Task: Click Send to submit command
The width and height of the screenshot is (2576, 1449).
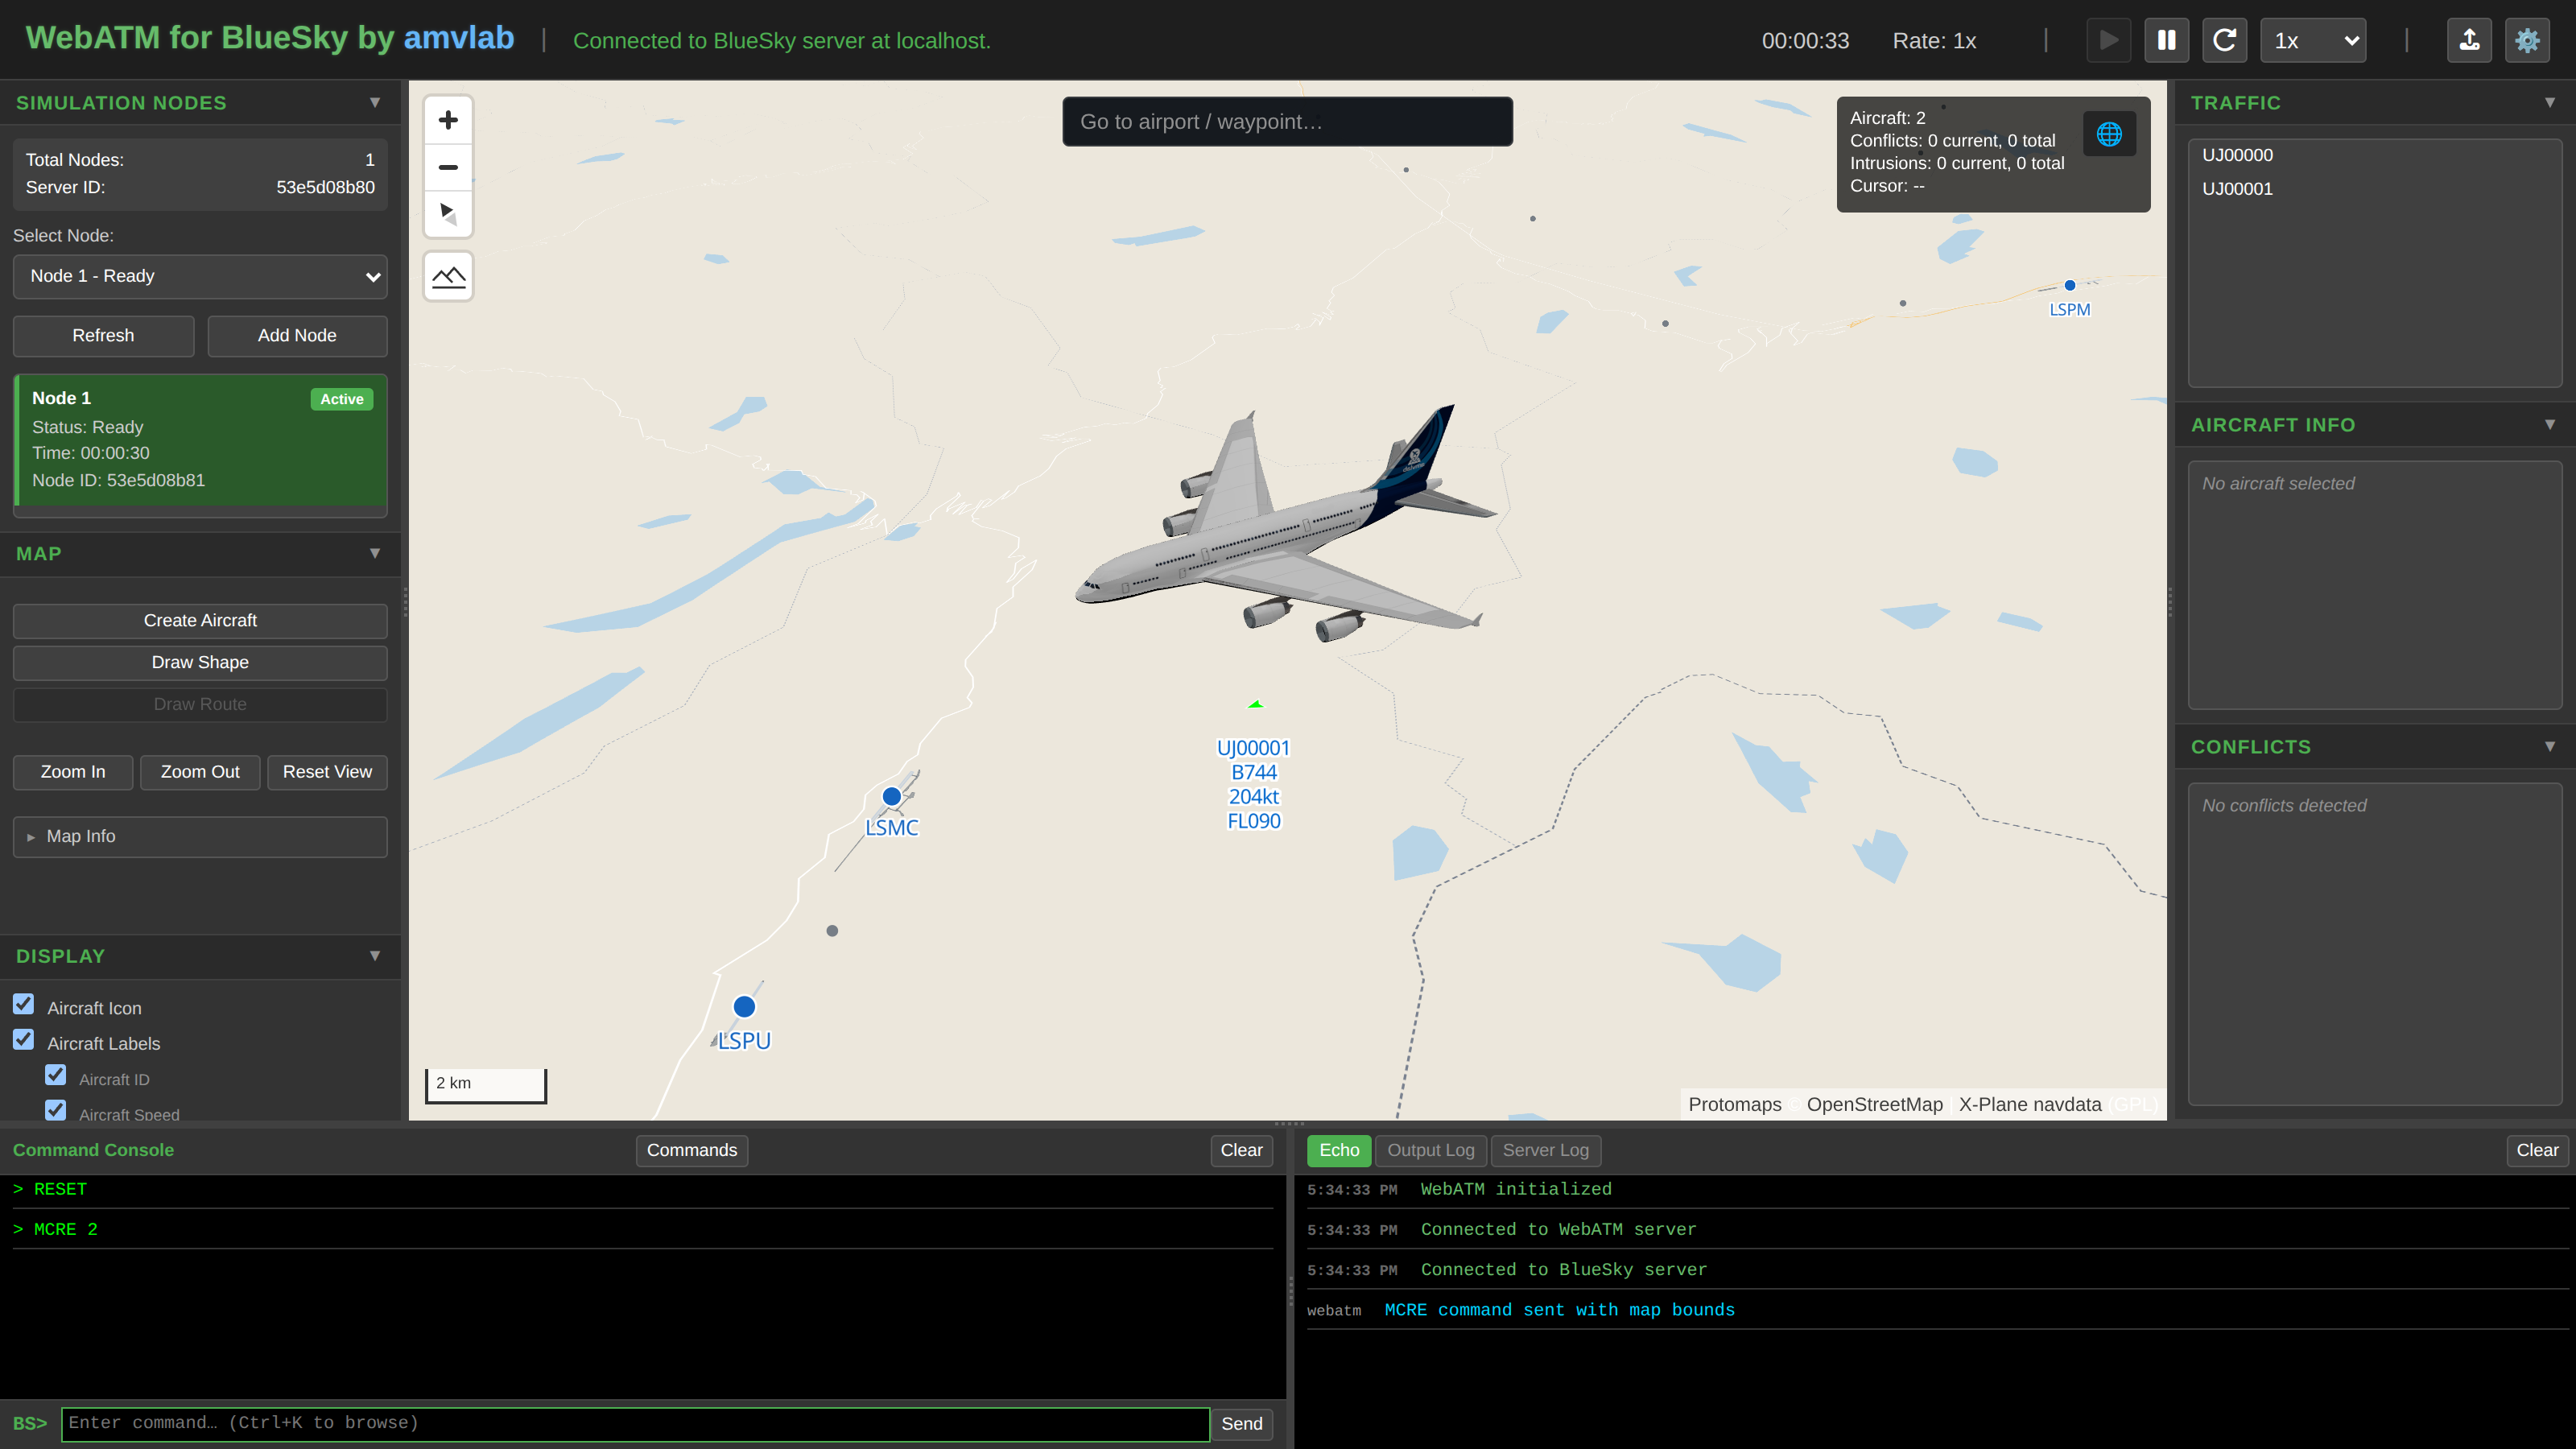Action: (1241, 1423)
